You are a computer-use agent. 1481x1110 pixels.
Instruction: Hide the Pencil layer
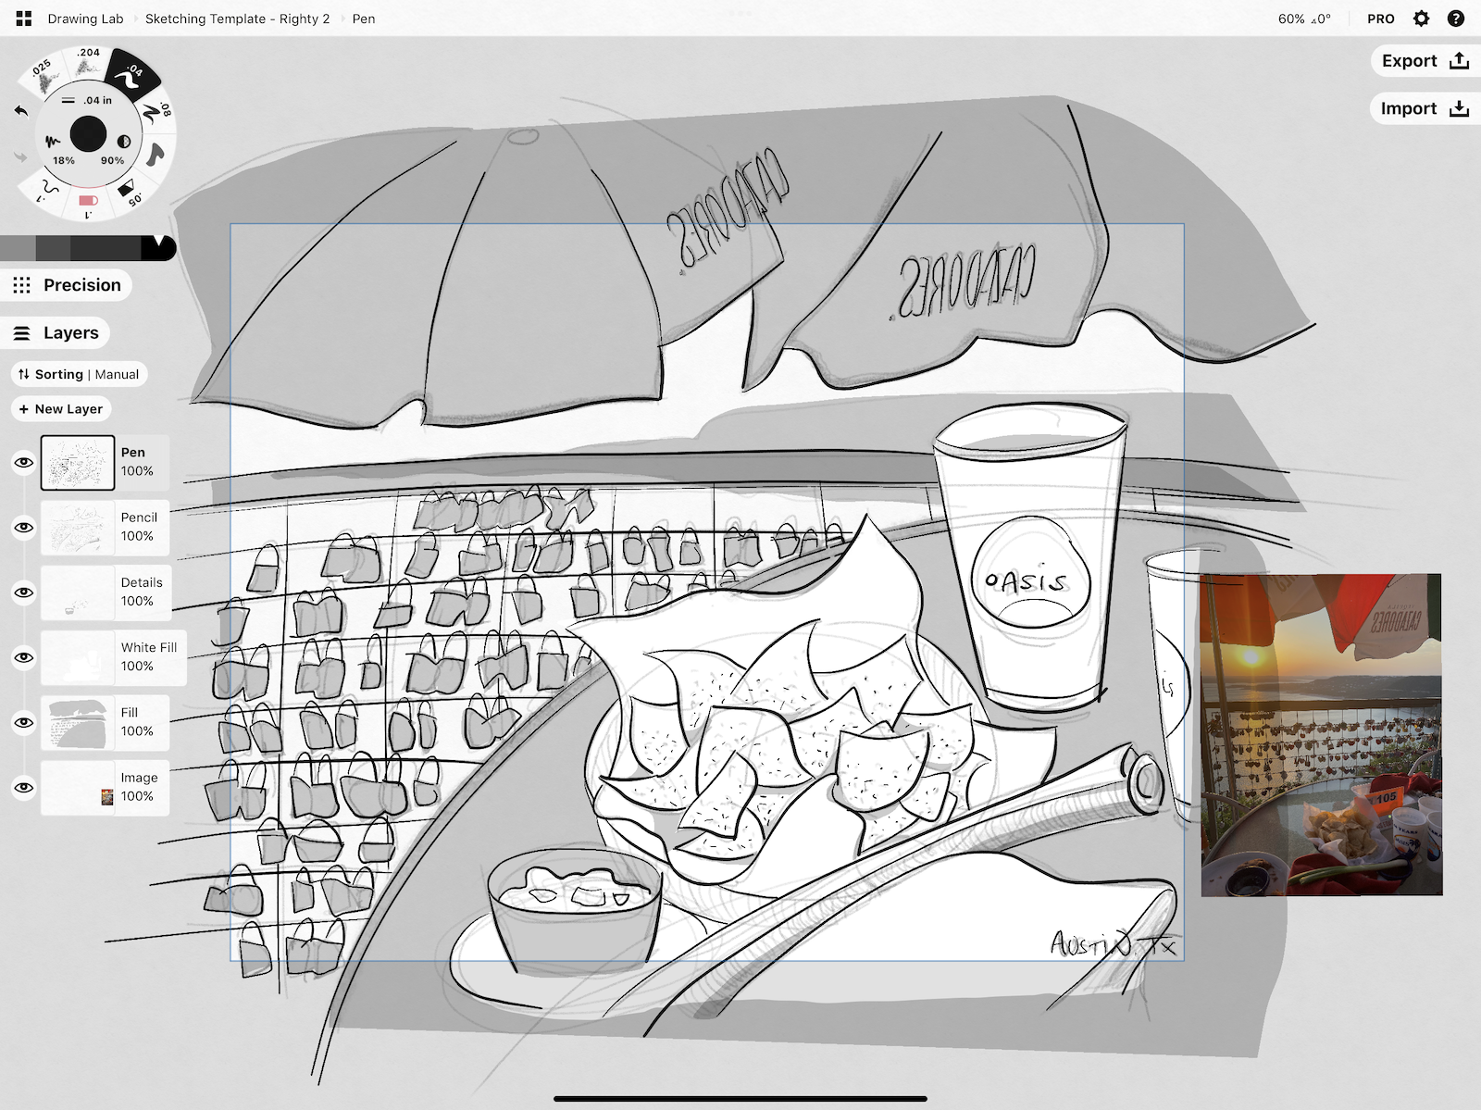click(24, 528)
